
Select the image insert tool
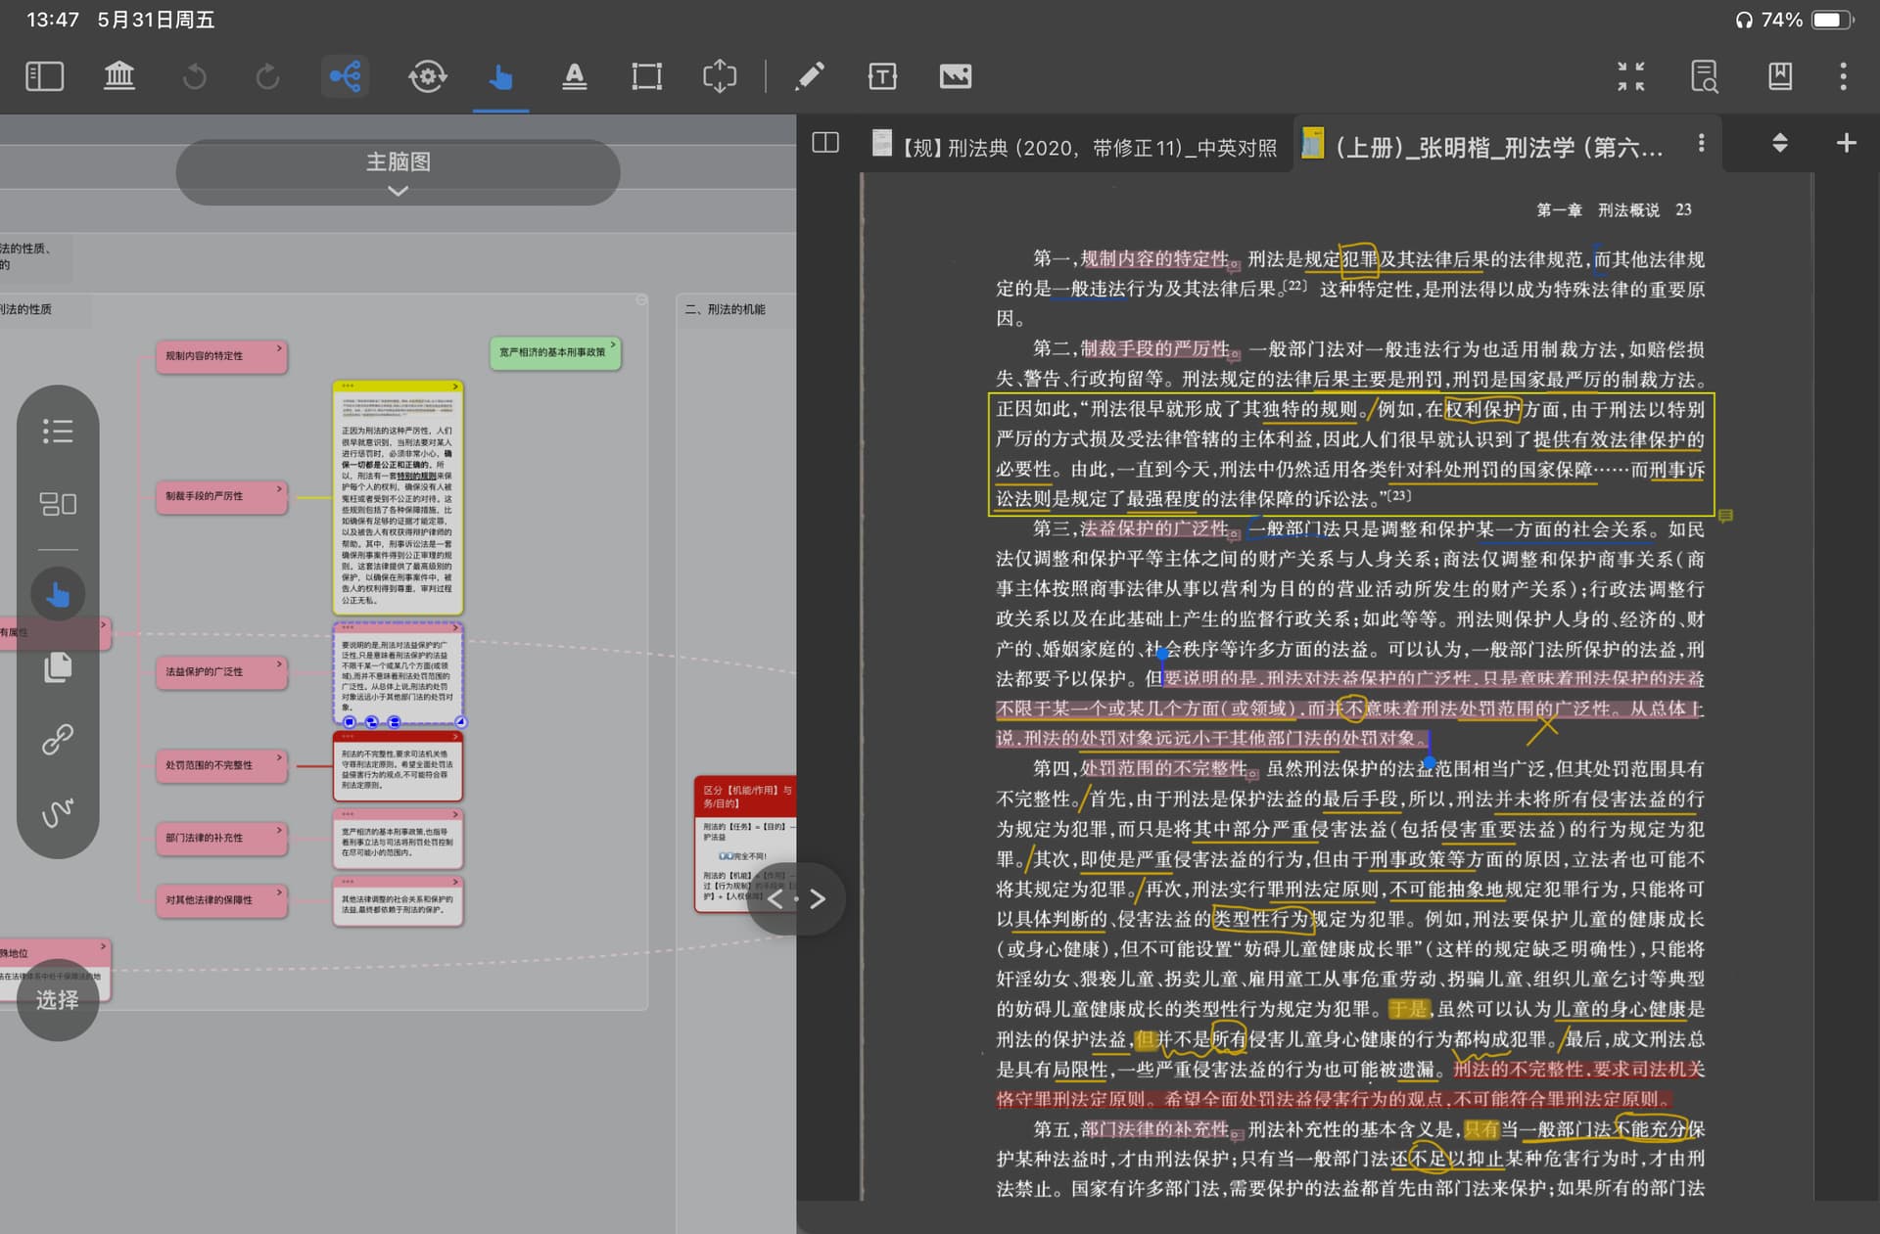pyautogui.click(x=956, y=76)
